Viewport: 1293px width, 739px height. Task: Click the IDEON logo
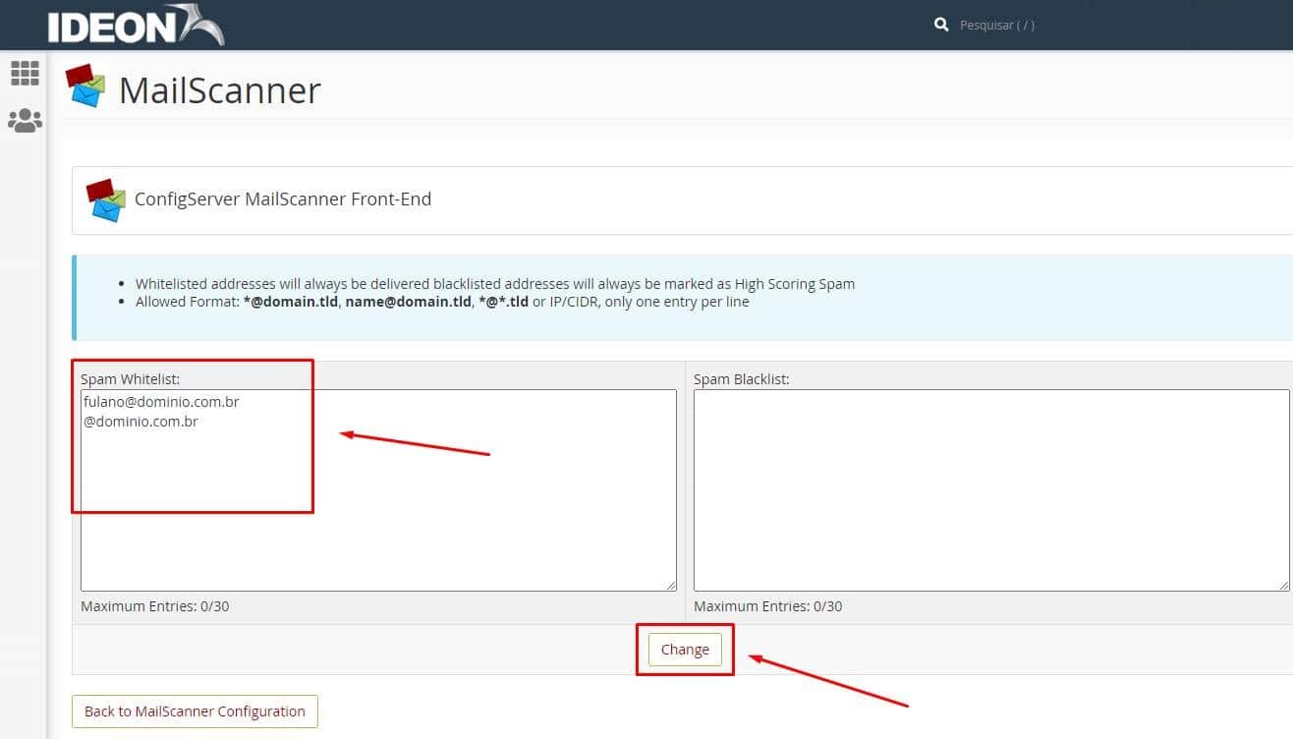135,25
